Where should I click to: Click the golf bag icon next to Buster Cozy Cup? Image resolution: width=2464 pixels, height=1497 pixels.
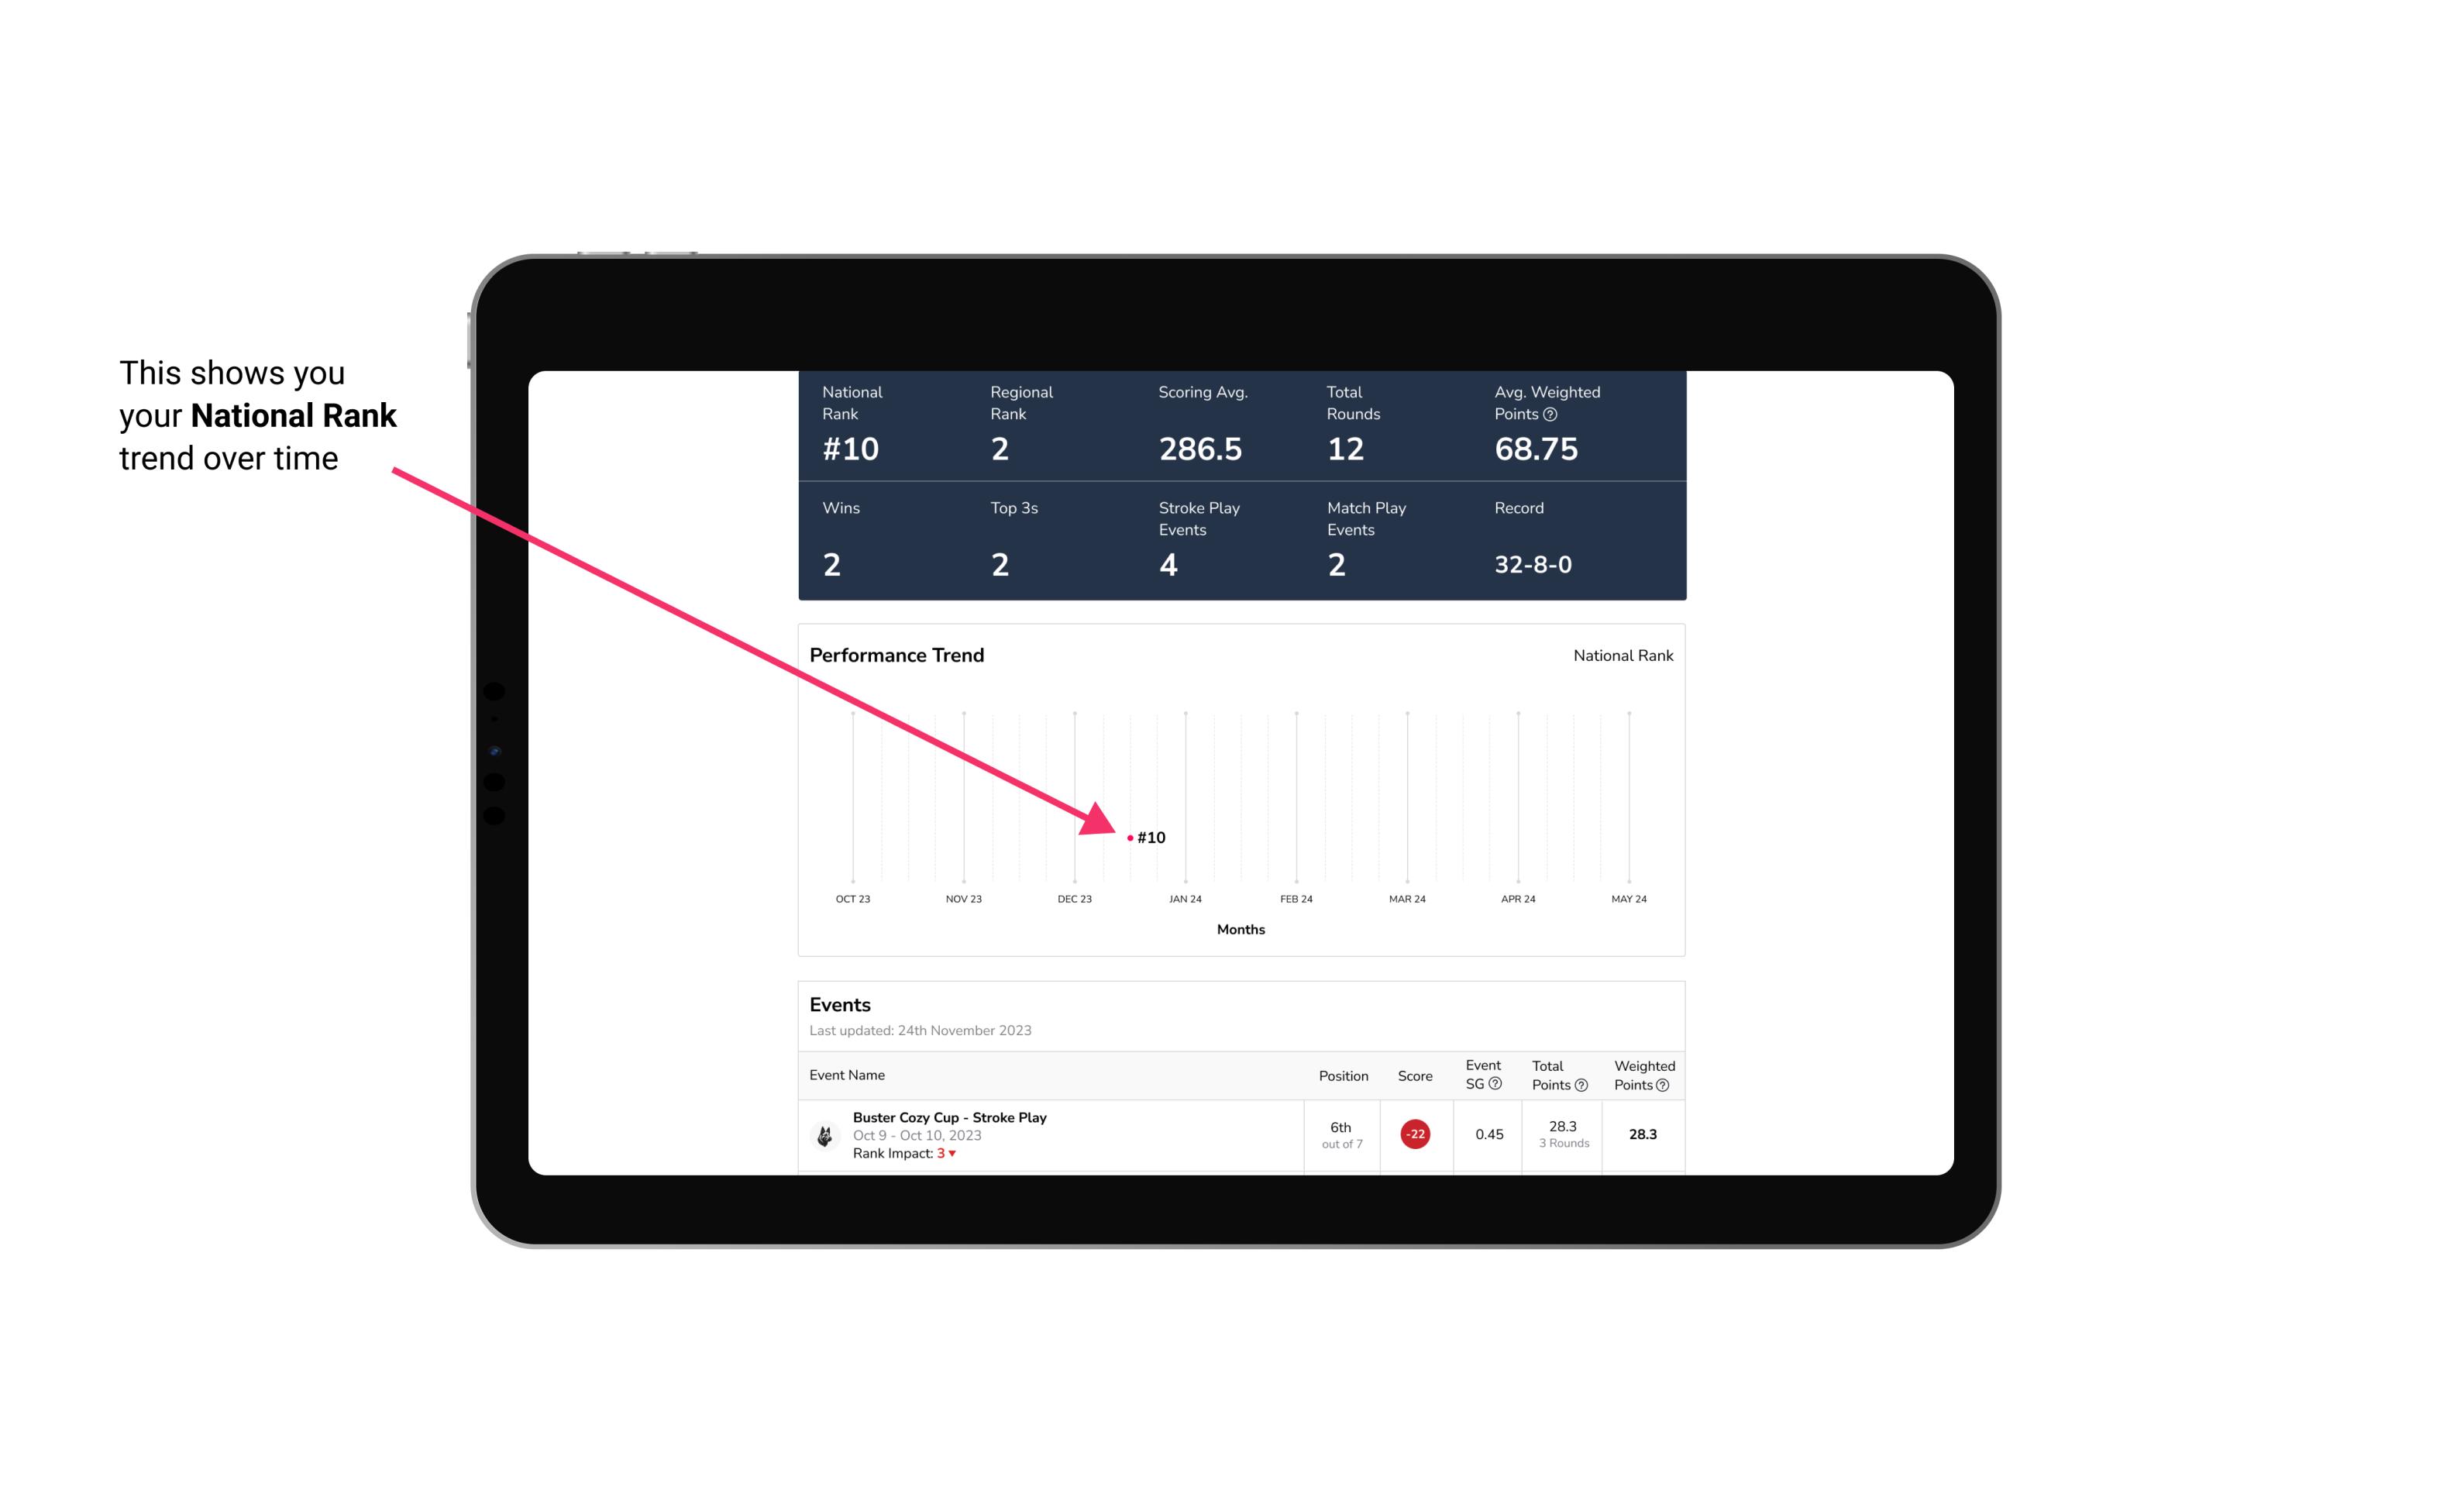825,1133
